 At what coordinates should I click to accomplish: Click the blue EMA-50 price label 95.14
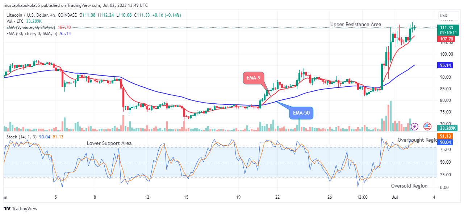coord(444,65)
